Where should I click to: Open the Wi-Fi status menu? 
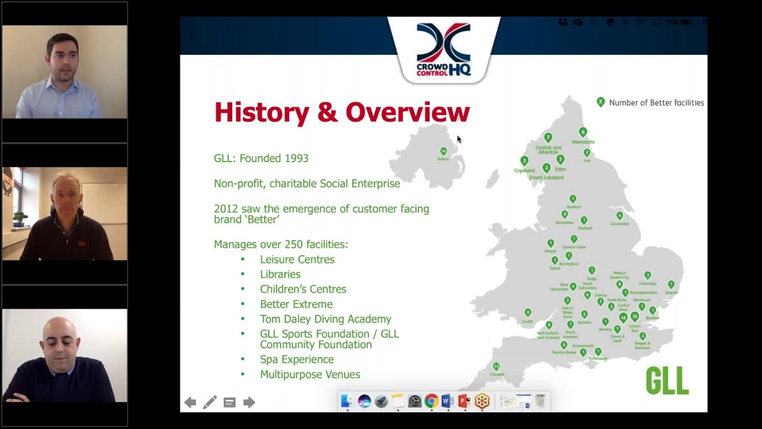(640, 23)
